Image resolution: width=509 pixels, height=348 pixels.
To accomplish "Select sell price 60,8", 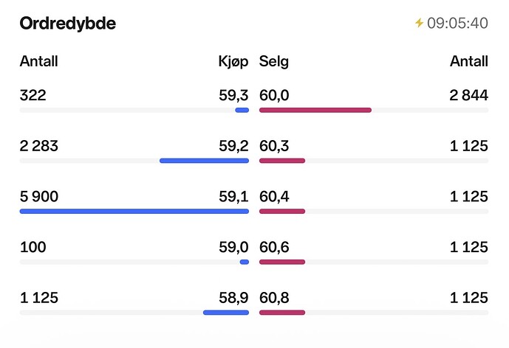I will 273,298.
